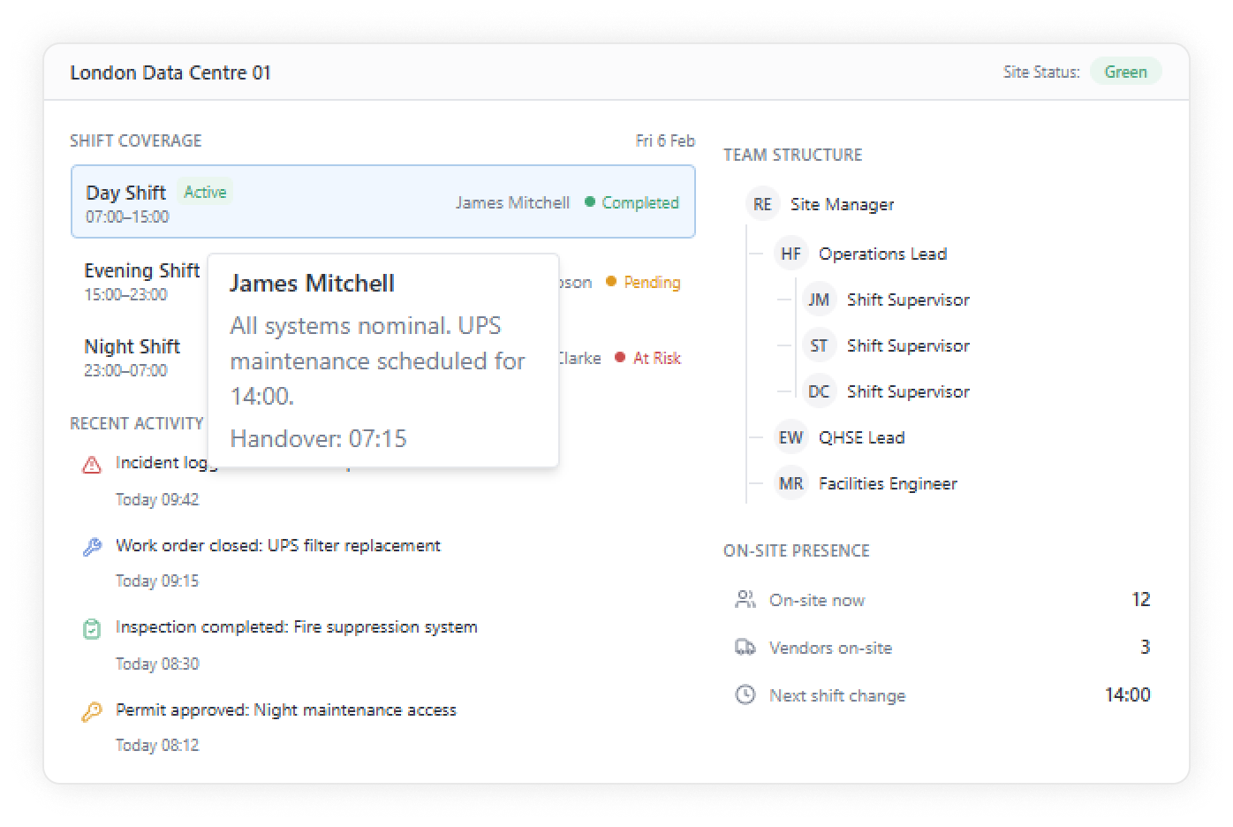Click the At Risk status indicator

click(x=648, y=358)
